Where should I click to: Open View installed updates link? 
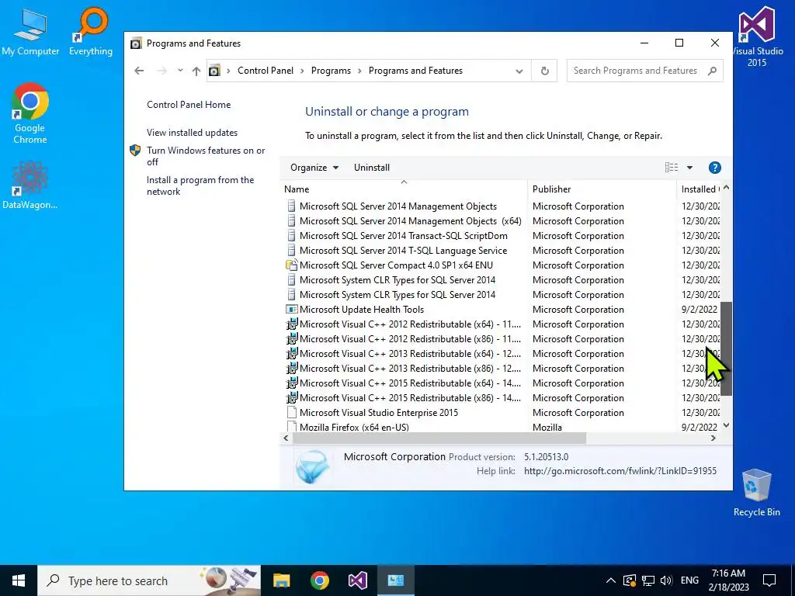click(x=193, y=132)
